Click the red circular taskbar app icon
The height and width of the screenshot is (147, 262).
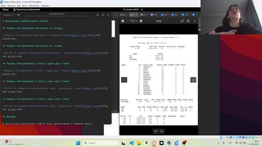click(154, 143)
